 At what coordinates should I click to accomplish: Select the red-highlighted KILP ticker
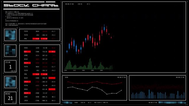(x=27, y=63)
